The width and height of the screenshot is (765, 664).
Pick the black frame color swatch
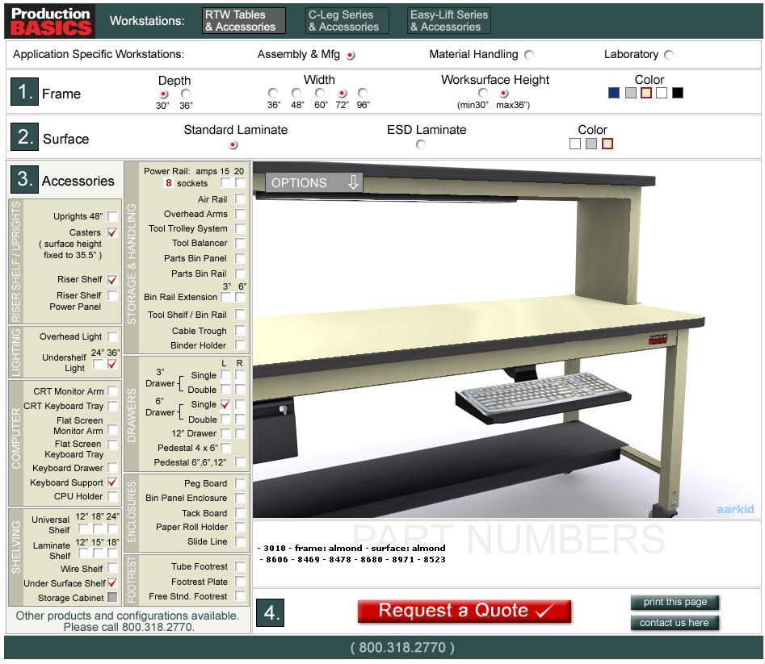pyautogui.click(x=678, y=93)
